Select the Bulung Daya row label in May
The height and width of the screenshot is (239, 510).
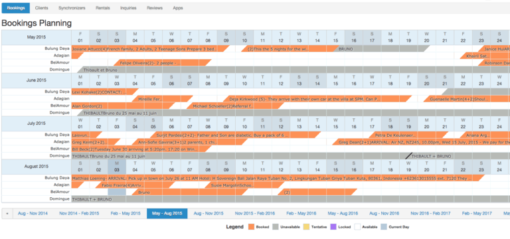(57, 48)
